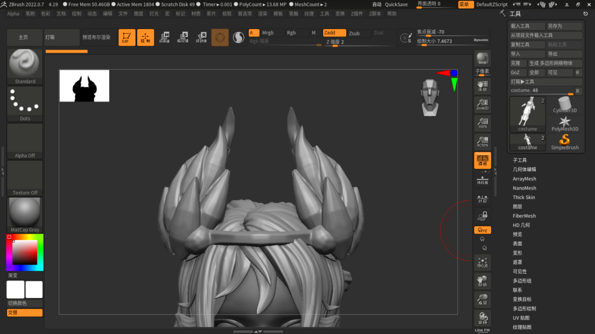Toggle XYZ rotation mode
The width and height of the screenshot is (595, 334).
[482, 230]
